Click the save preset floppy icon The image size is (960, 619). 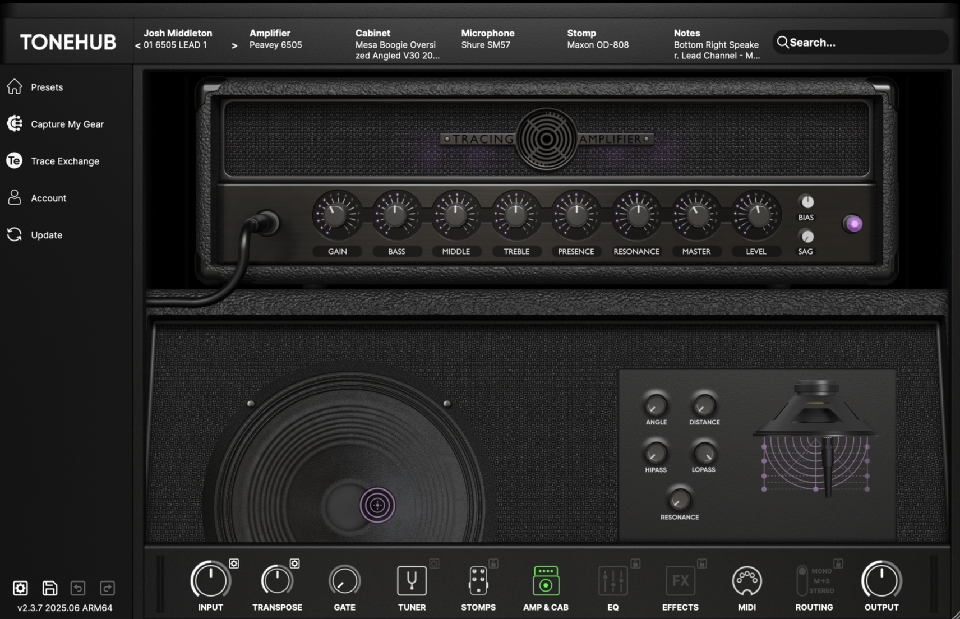coord(49,588)
